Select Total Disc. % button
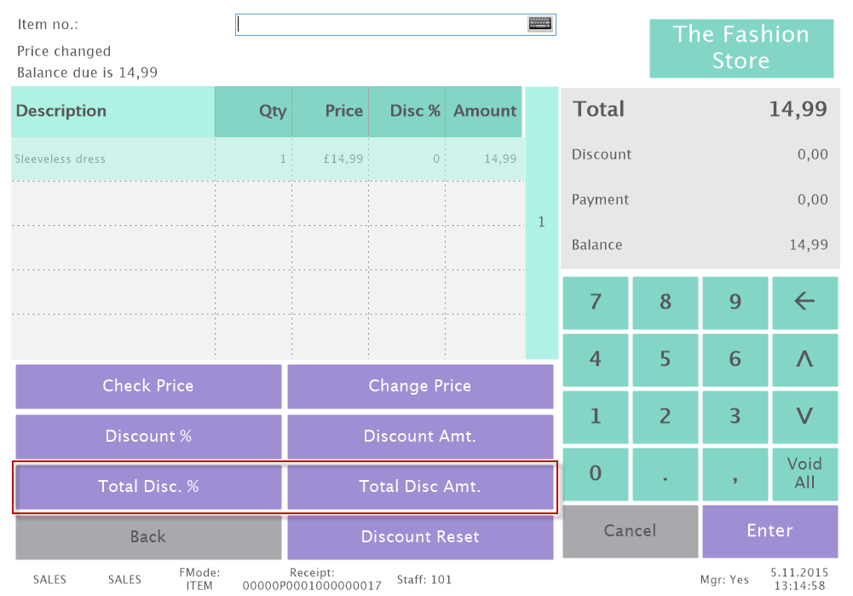This screenshot has width=853, height=596. tap(148, 487)
